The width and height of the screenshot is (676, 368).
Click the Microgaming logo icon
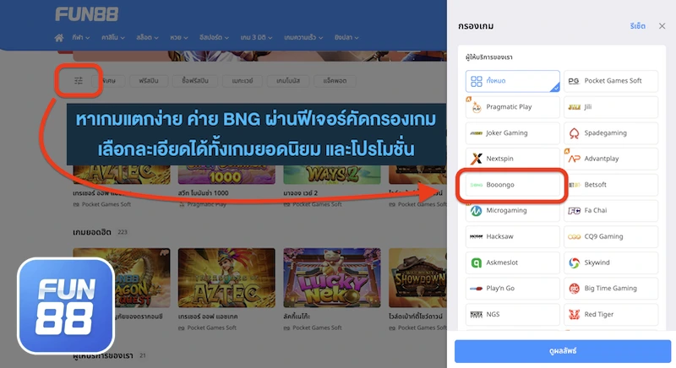click(476, 210)
